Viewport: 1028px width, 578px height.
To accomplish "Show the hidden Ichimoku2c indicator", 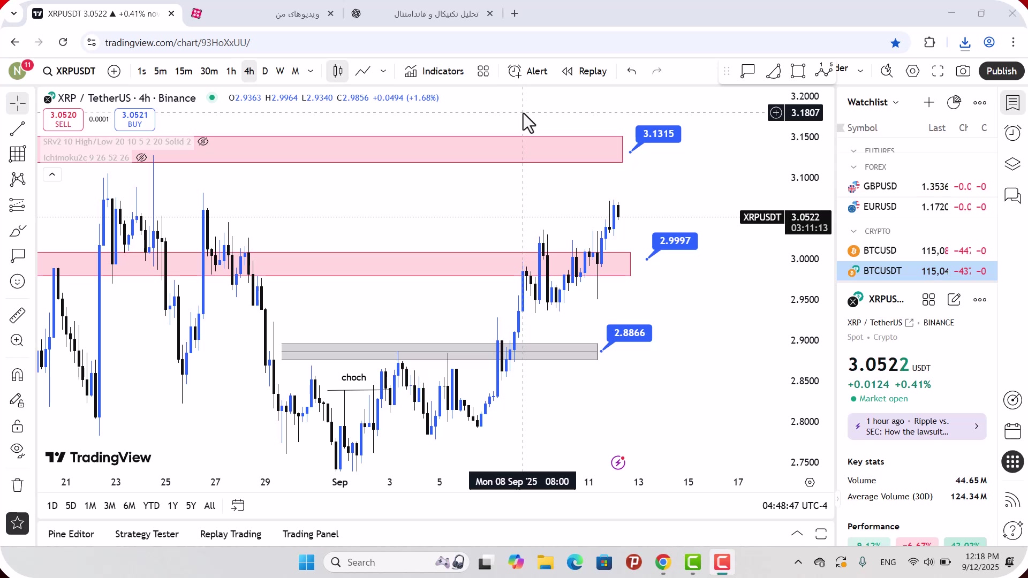I will click(141, 157).
